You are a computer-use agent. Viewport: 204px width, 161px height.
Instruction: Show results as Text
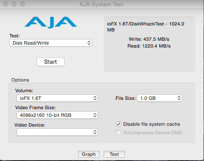point(114,154)
